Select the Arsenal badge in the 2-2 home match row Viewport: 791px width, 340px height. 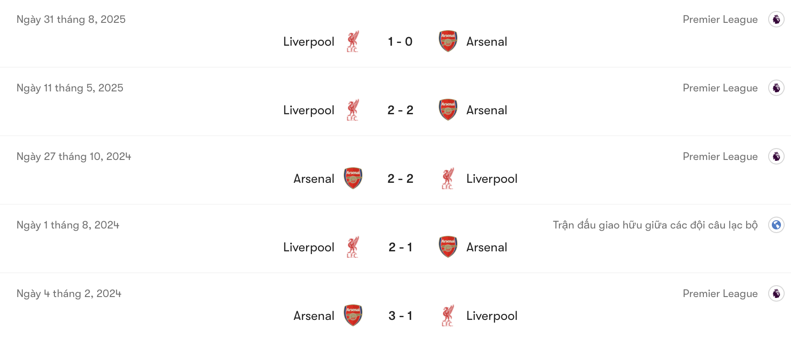[x=353, y=179]
